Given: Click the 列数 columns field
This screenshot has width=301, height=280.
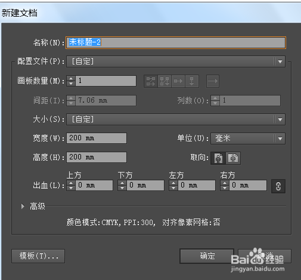Looking at the screenshot, I should 250,100.
